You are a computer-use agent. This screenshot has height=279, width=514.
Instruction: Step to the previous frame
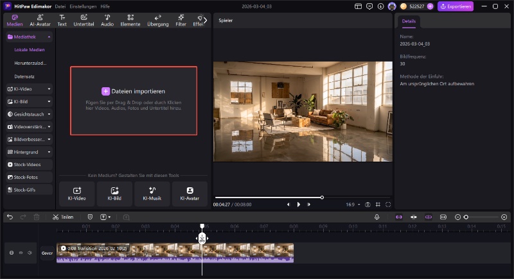tap(288, 205)
